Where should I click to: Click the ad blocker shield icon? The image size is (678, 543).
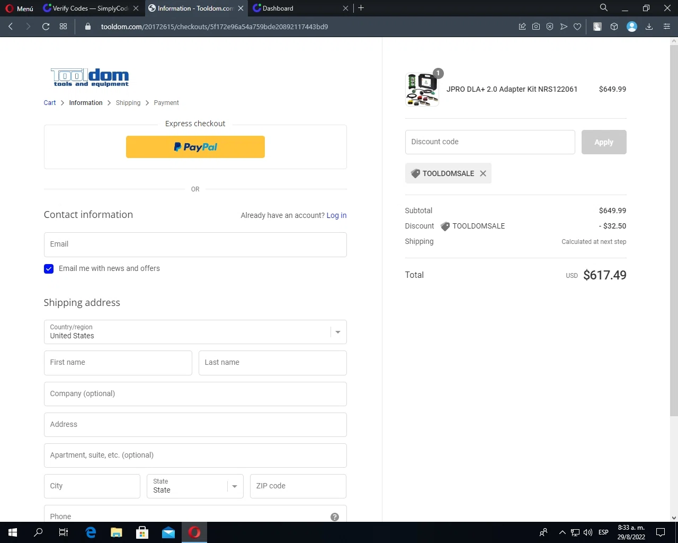coord(550,27)
